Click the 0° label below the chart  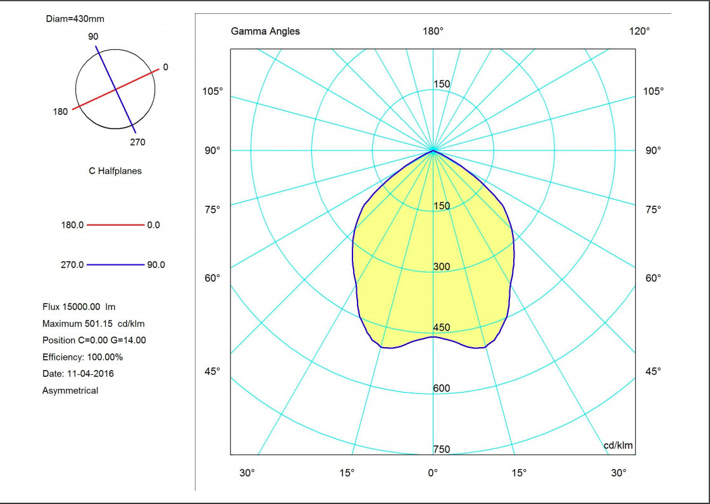click(433, 472)
